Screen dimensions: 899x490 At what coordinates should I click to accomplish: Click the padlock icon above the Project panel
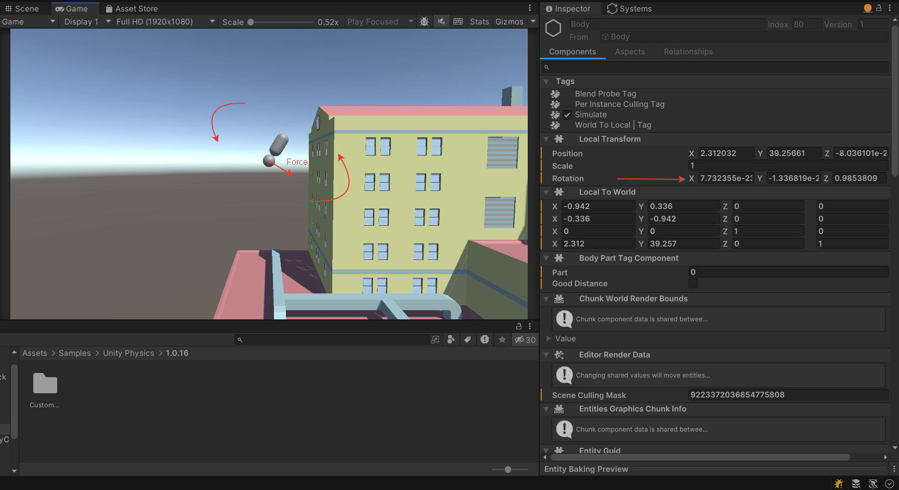click(x=518, y=326)
